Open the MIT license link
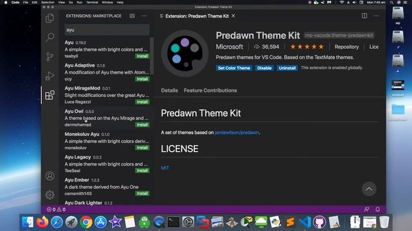Screen dimensions: 412x231 [x=165, y=168]
